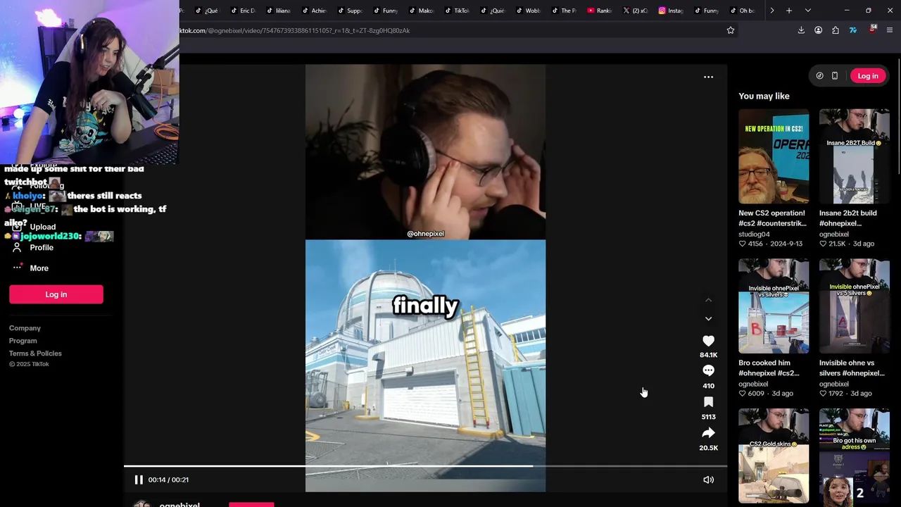Open Profile in the sidebar
901x507 pixels.
(x=42, y=247)
